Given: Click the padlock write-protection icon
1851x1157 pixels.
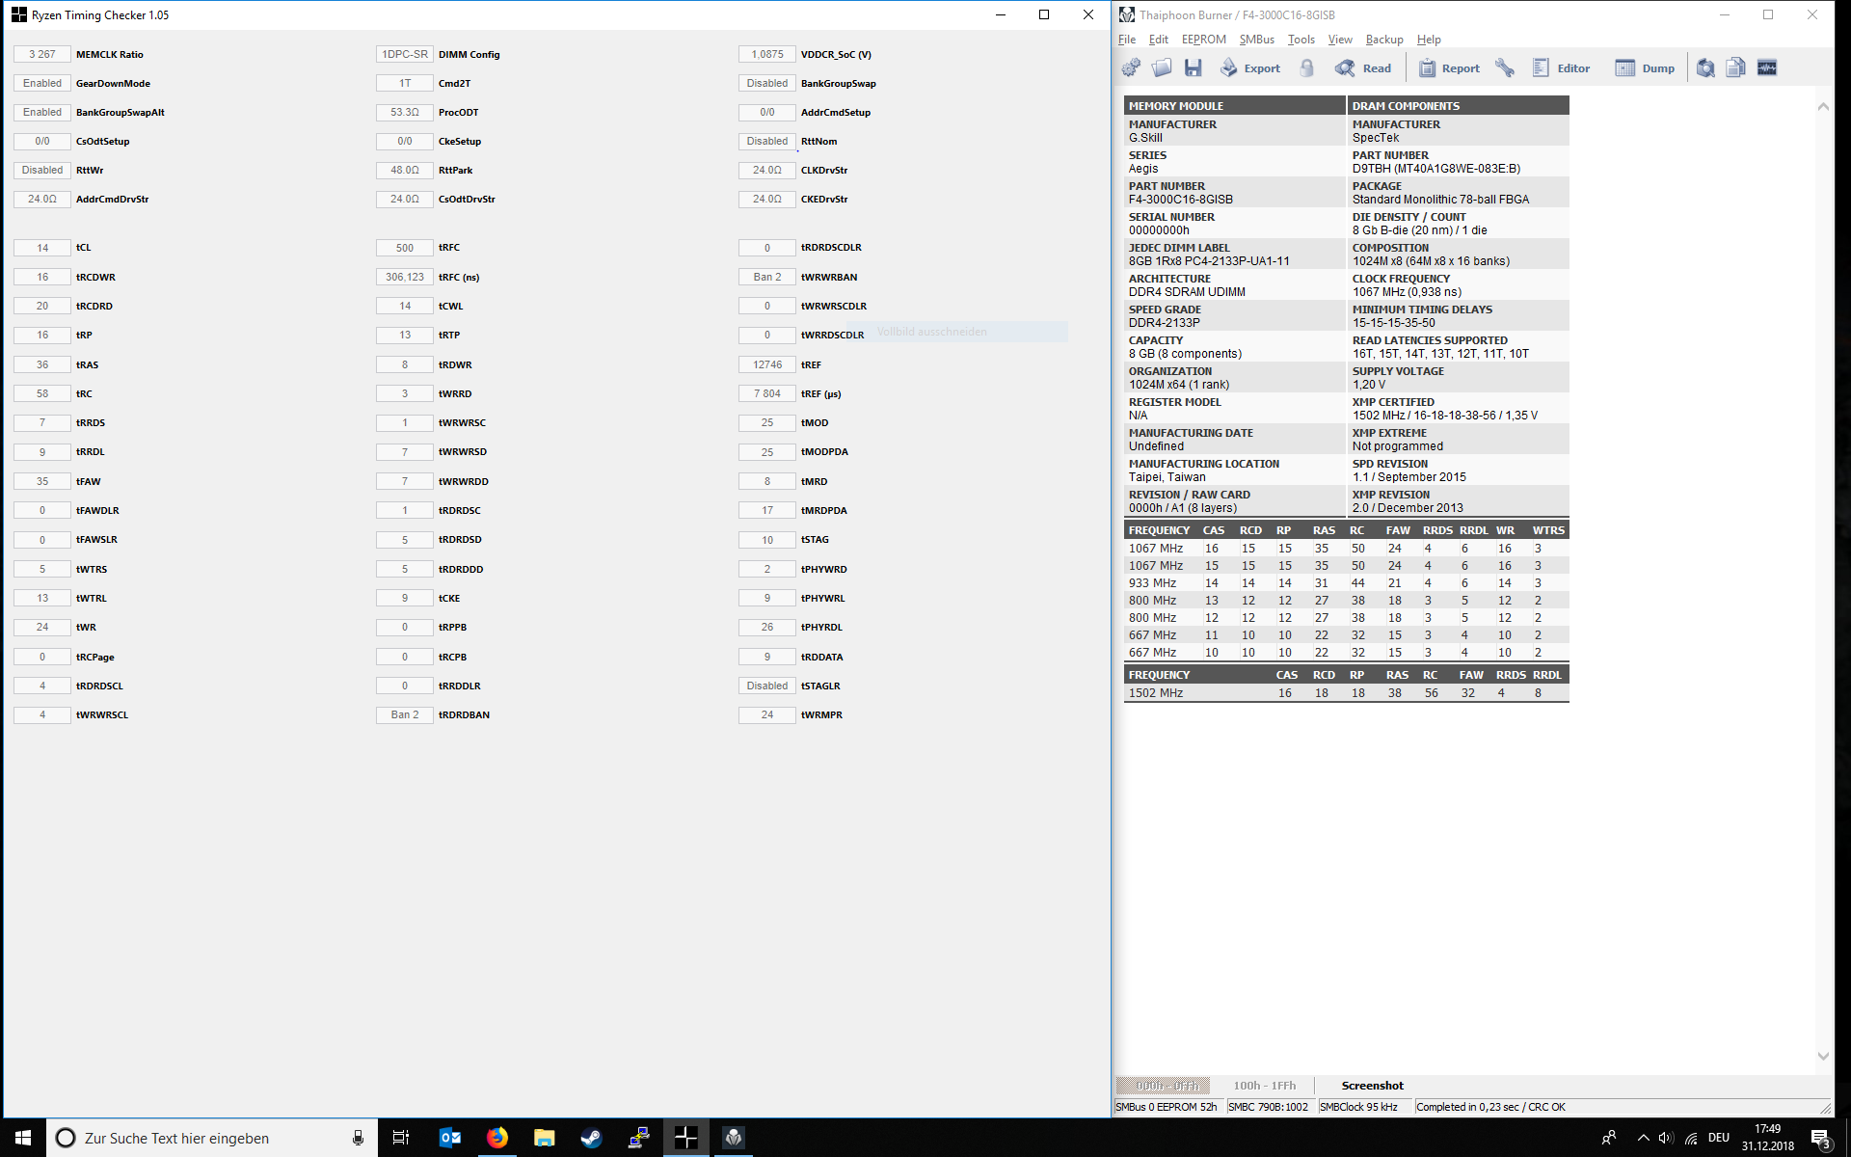Looking at the screenshot, I should click(1307, 67).
